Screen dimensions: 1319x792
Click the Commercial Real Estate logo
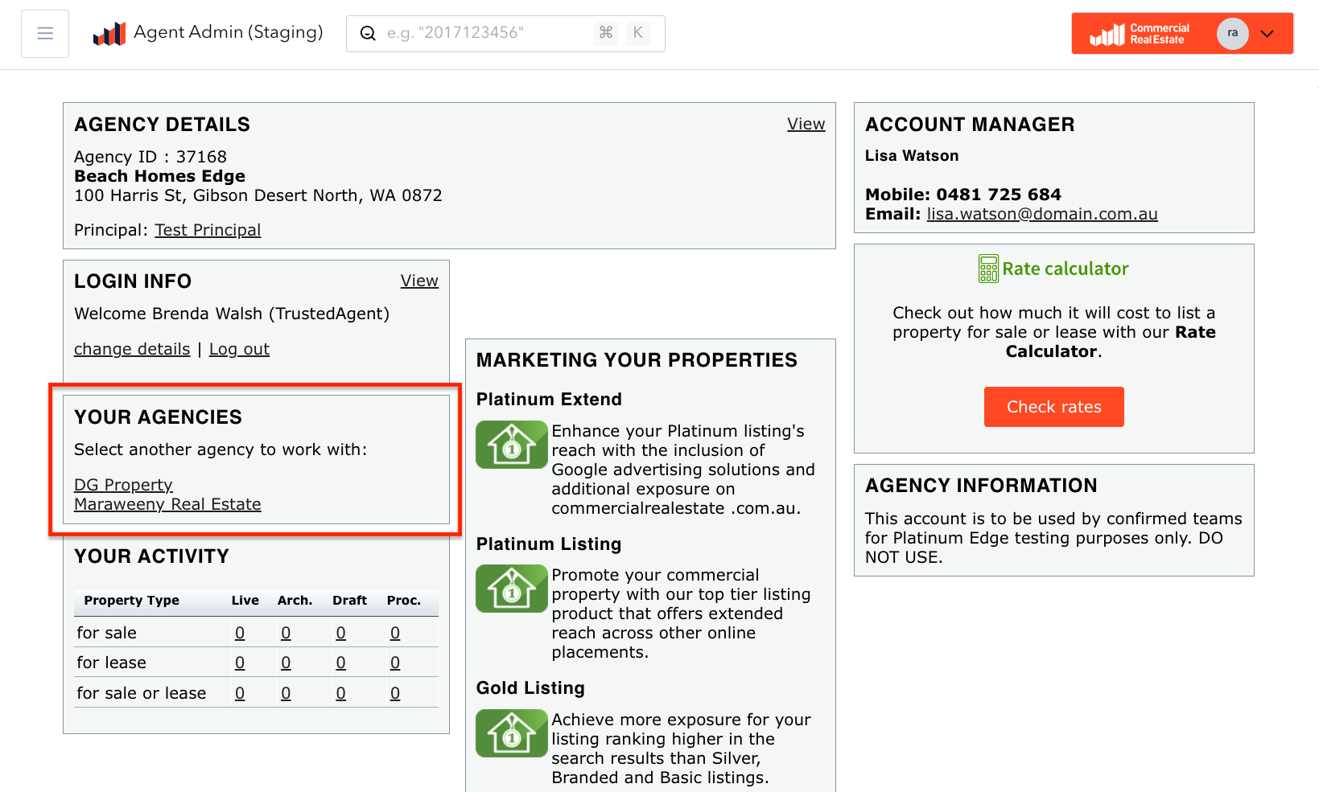tap(1140, 34)
